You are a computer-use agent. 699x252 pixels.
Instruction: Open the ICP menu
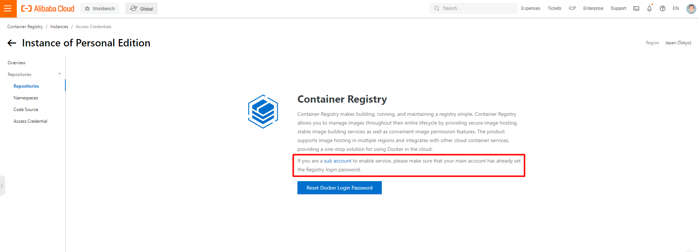[x=572, y=8]
